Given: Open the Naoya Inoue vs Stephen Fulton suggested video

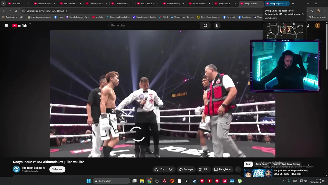Looking at the screenshot, I should [x=291, y=172].
